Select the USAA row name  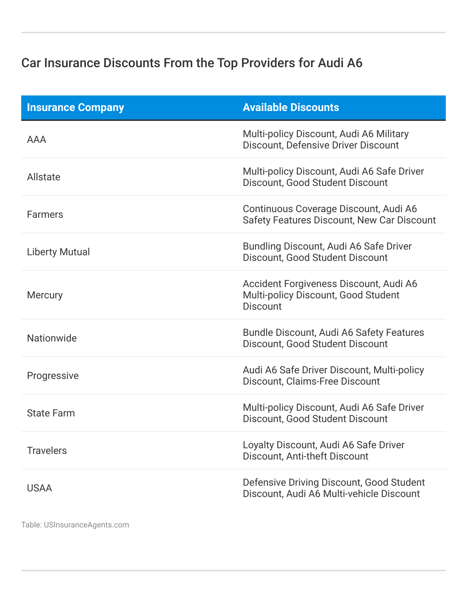point(40,488)
